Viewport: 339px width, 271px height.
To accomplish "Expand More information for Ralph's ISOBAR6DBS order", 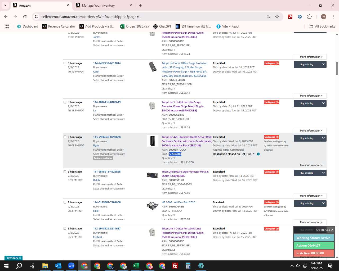I will [x=310, y=196].
